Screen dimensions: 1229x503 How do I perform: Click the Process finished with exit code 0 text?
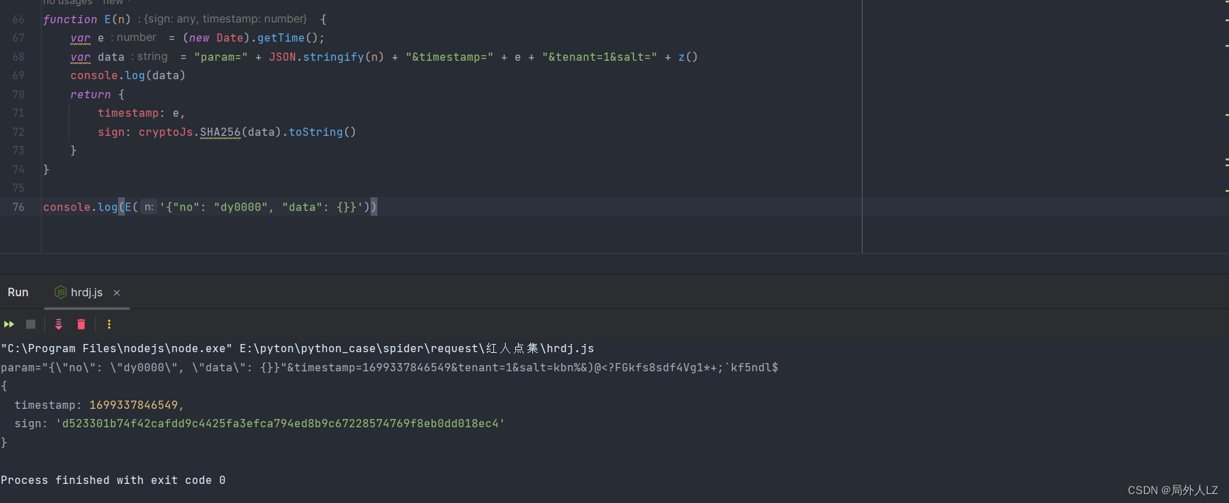pos(113,480)
